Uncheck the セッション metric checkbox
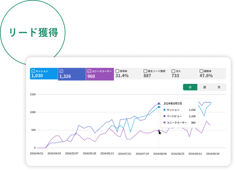This screenshot has width=236, height=171. 33,71
